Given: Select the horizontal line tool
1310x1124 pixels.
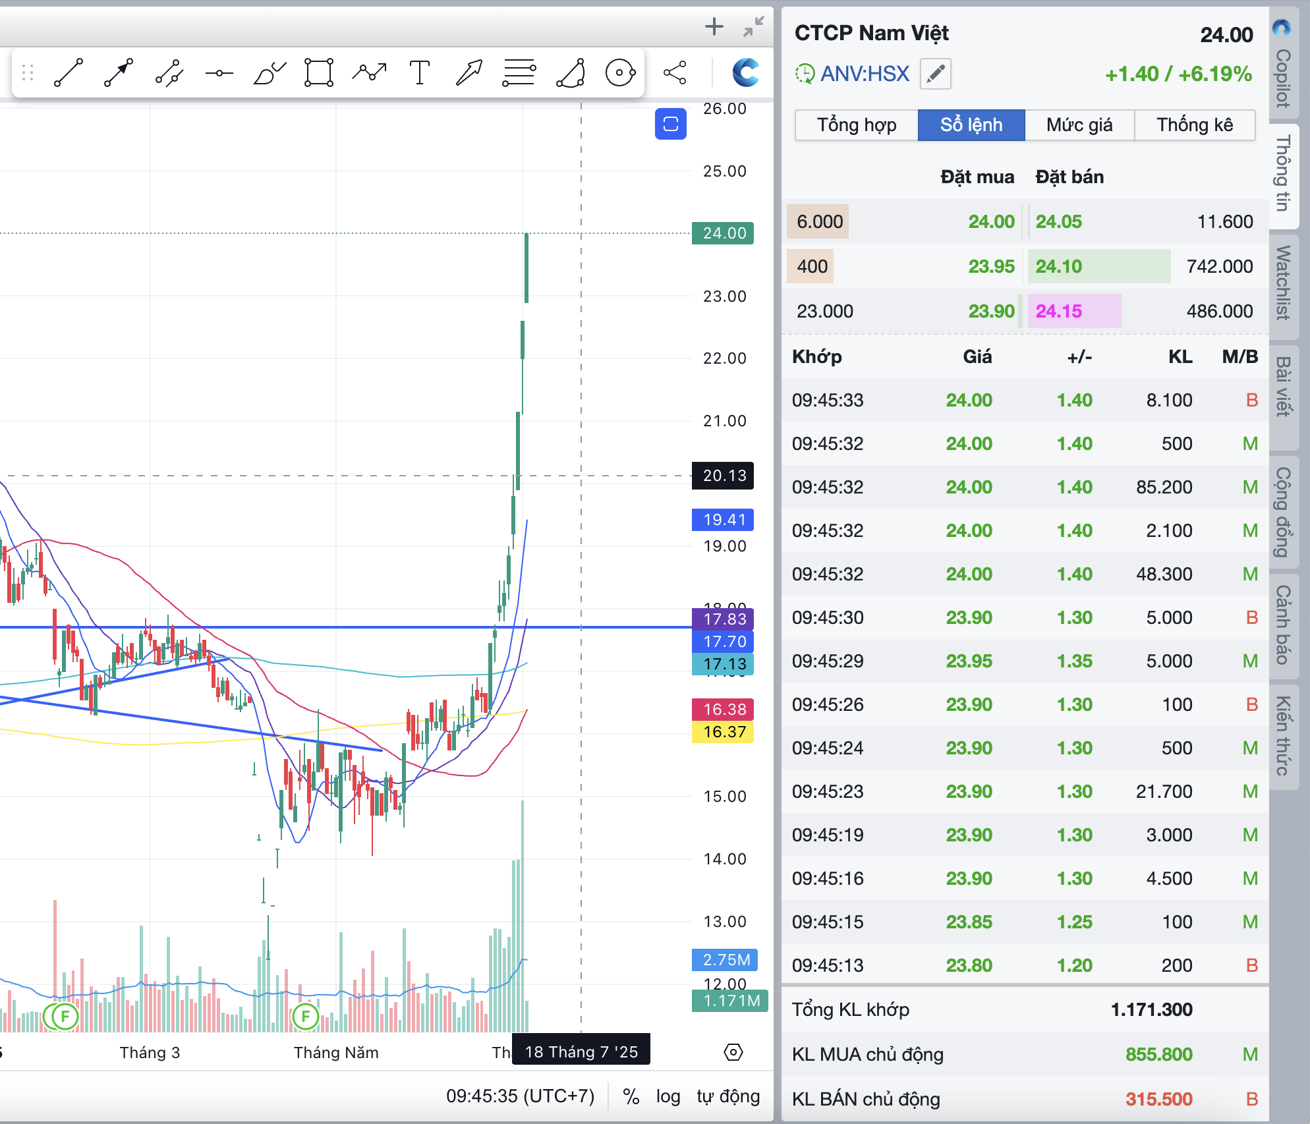Looking at the screenshot, I should point(219,73).
